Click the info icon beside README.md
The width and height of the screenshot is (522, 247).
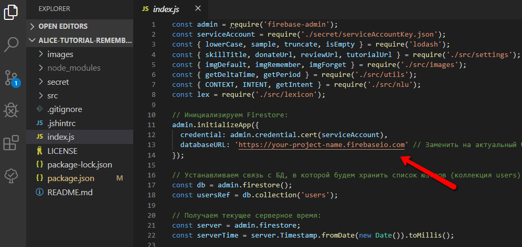[x=40, y=192]
